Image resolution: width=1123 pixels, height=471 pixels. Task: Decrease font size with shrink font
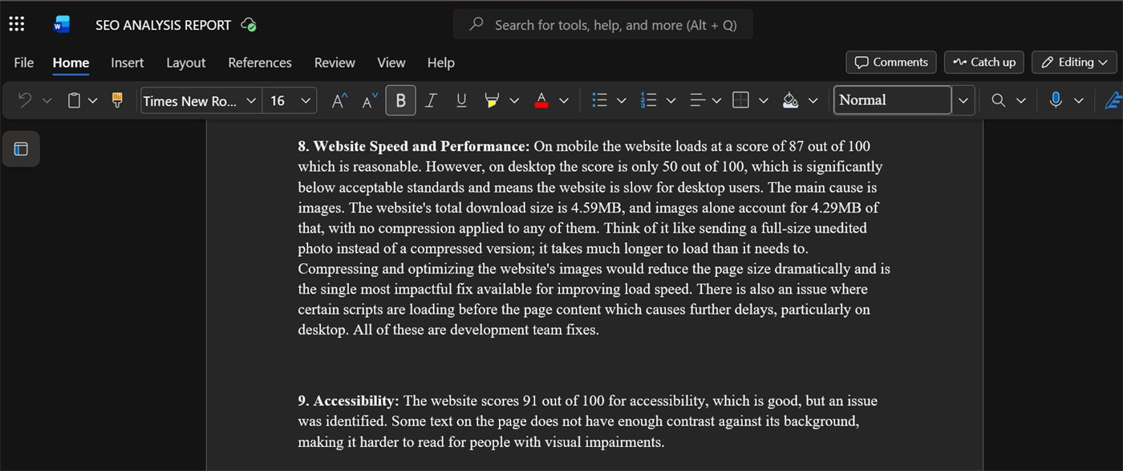pos(370,100)
